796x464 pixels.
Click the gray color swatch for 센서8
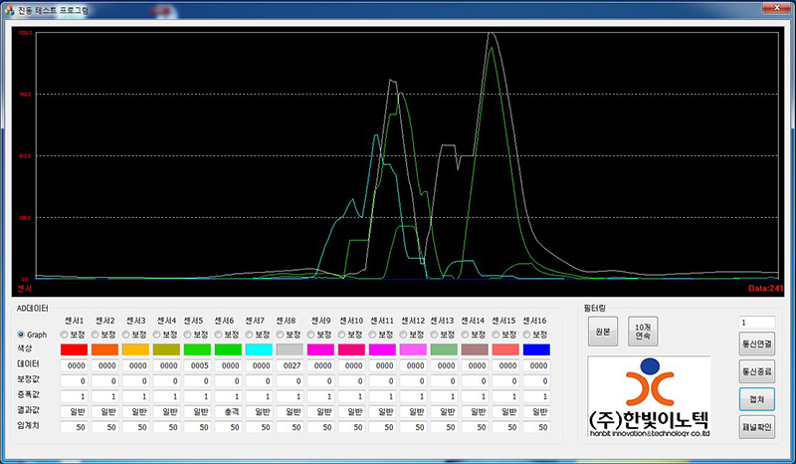tap(291, 350)
